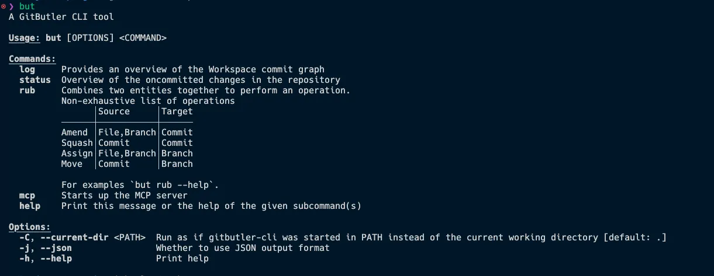Image resolution: width=714 pixels, height=276 pixels.
Task: Click the 'Target' table column header
Action: click(177, 111)
